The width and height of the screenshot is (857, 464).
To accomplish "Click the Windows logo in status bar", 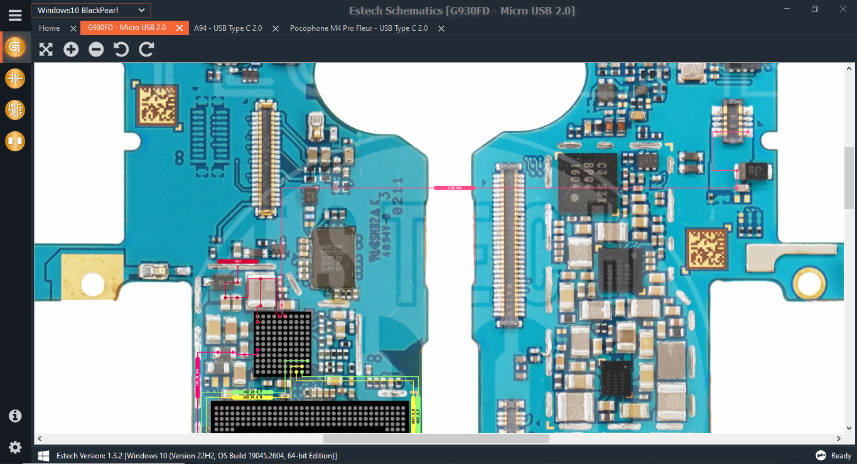I will [x=44, y=455].
